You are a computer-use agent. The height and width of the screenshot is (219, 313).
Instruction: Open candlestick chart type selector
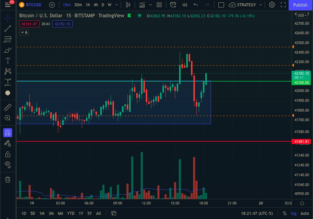pos(128,5)
